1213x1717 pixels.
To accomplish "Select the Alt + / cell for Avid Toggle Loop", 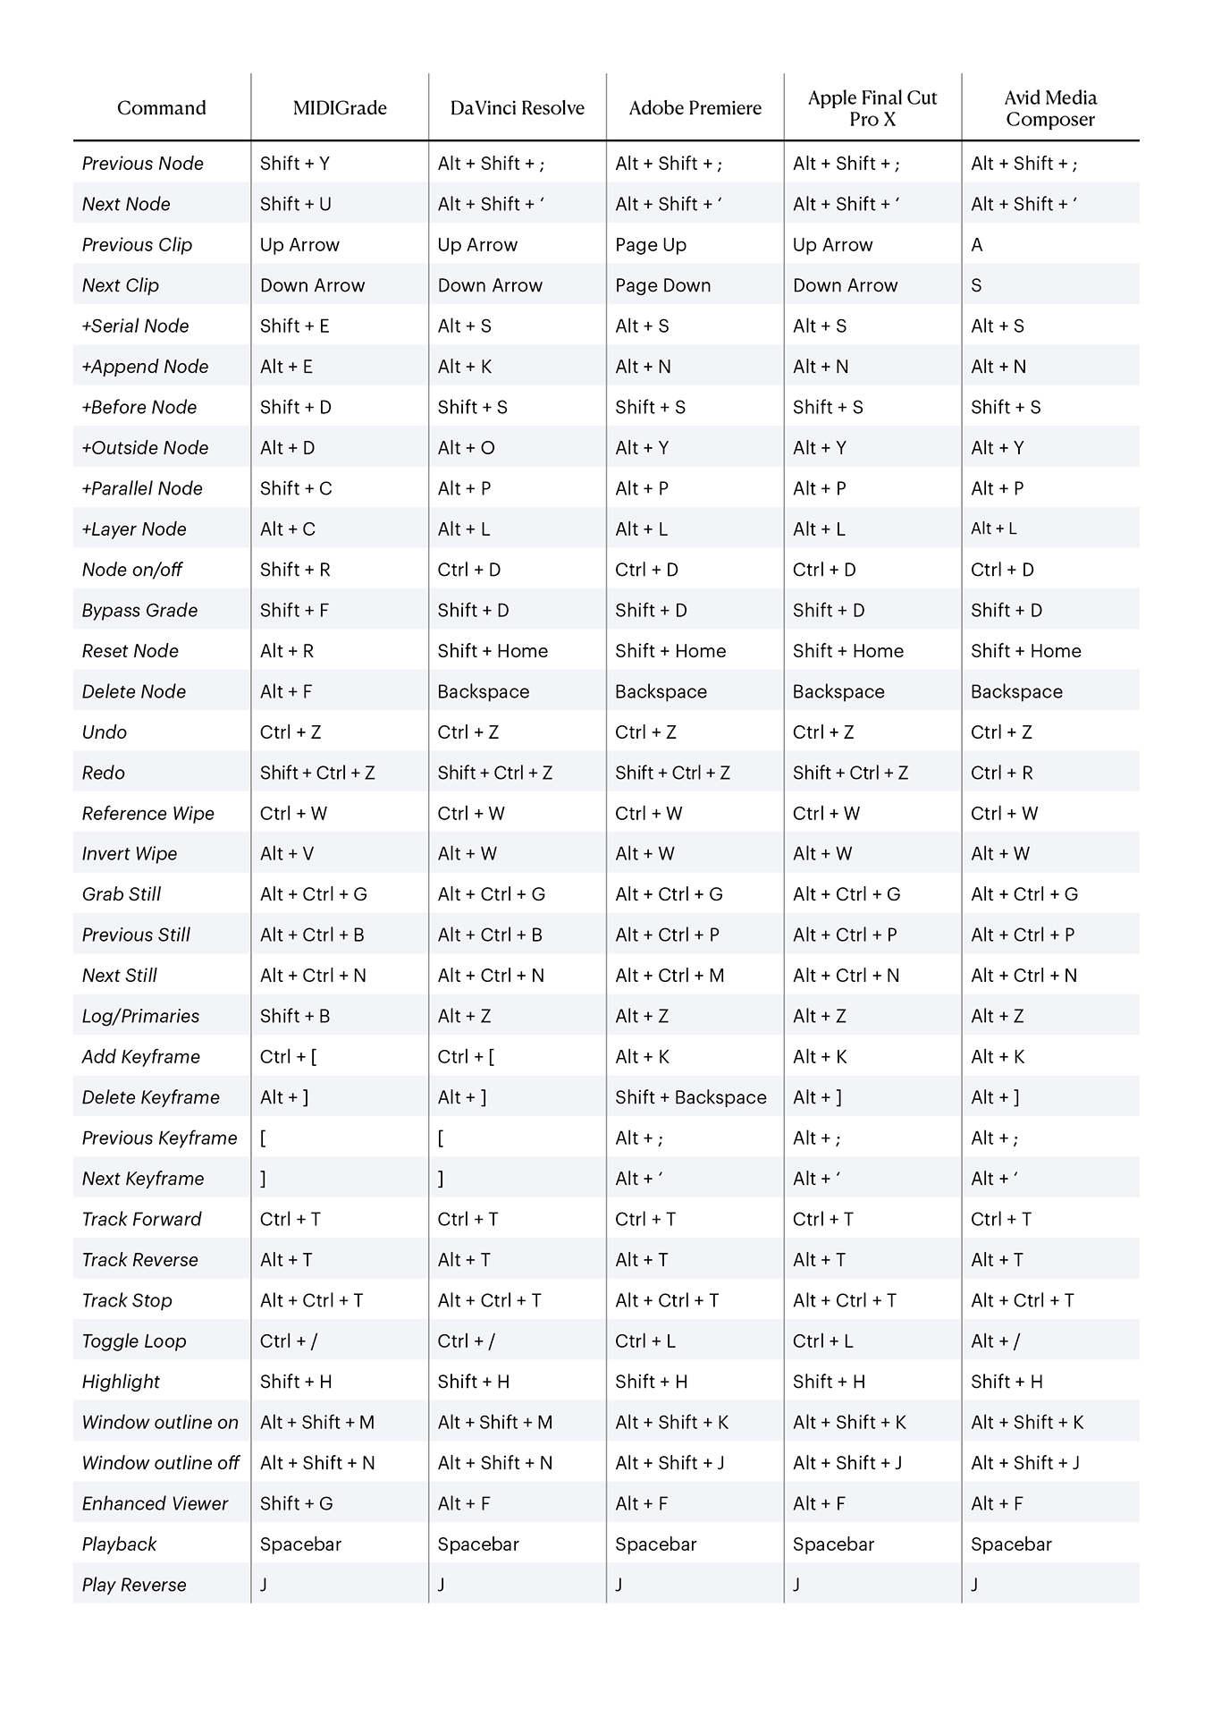I will [x=995, y=1341].
